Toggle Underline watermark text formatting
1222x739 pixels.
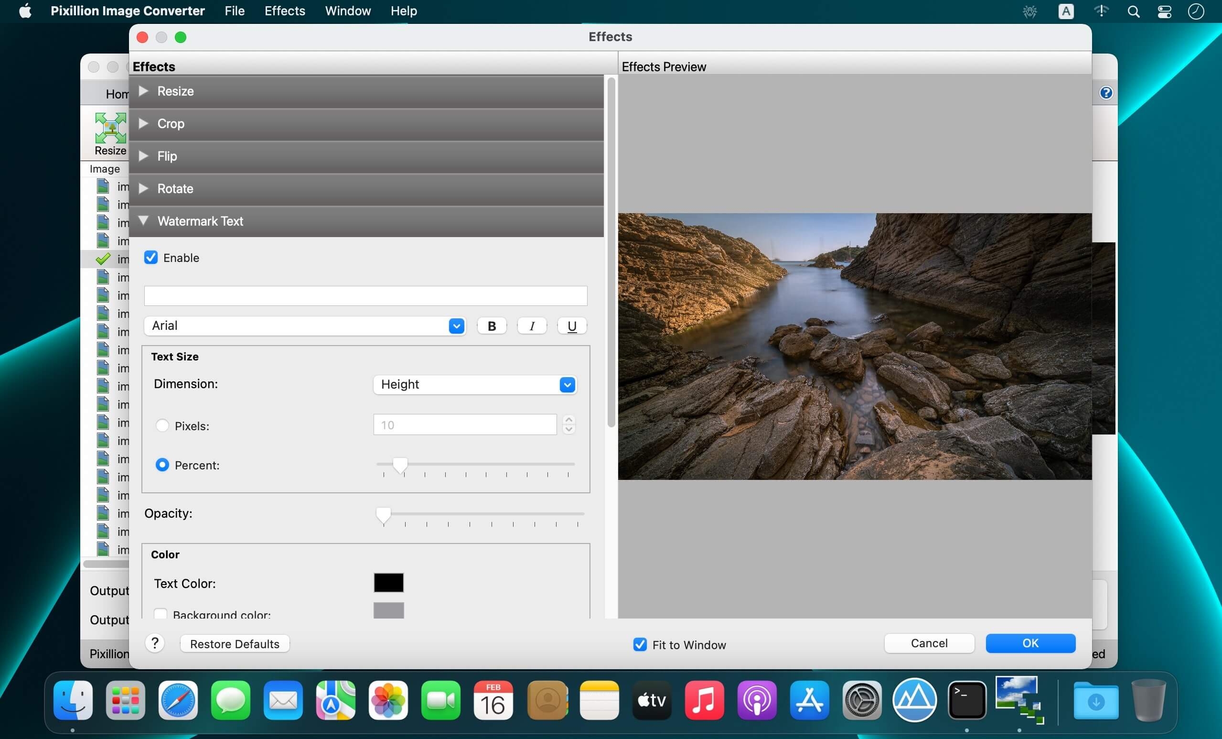pos(572,326)
